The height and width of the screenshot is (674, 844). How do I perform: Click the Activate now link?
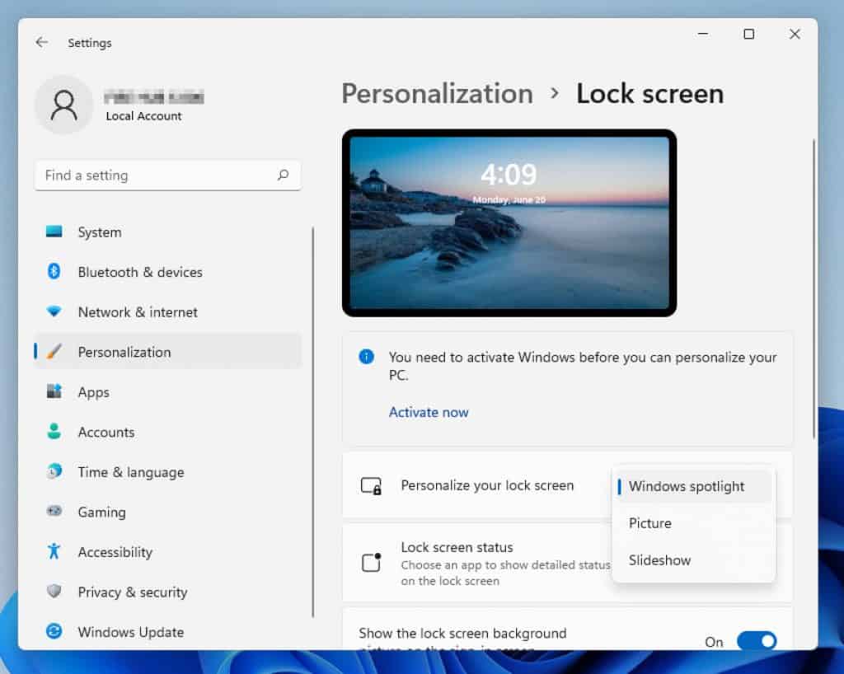[429, 412]
